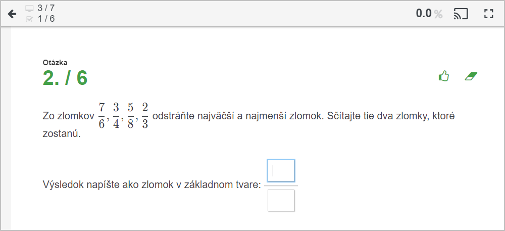Viewport: 505px width, 231px height.
Task: Select the fraction 5/8 in the question
Action: pyautogui.click(x=130, y=116)
